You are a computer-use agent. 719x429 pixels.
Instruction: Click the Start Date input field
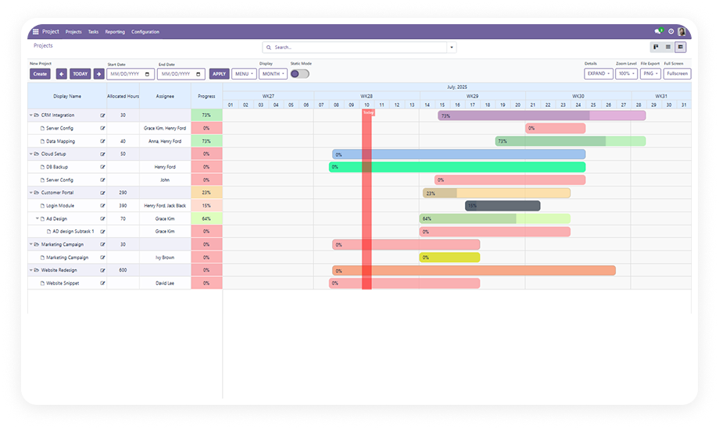[x=131, y=74]
